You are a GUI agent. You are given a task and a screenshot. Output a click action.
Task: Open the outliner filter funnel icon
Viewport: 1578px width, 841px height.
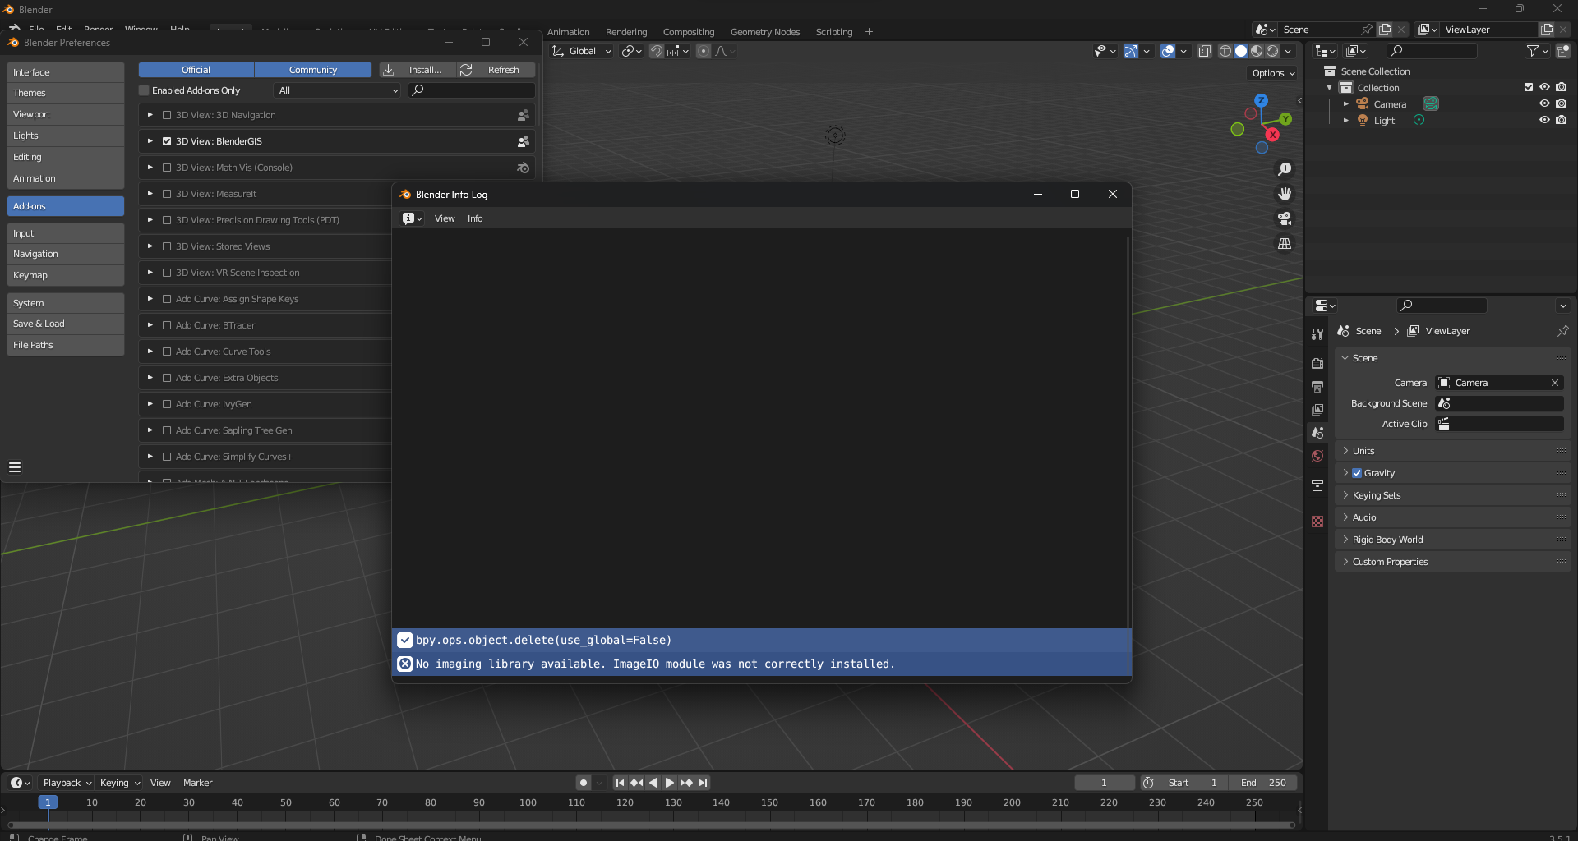(1534, 50)
